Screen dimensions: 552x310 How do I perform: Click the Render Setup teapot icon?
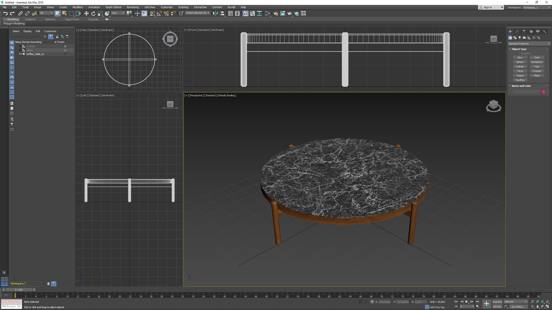(276, 13)
